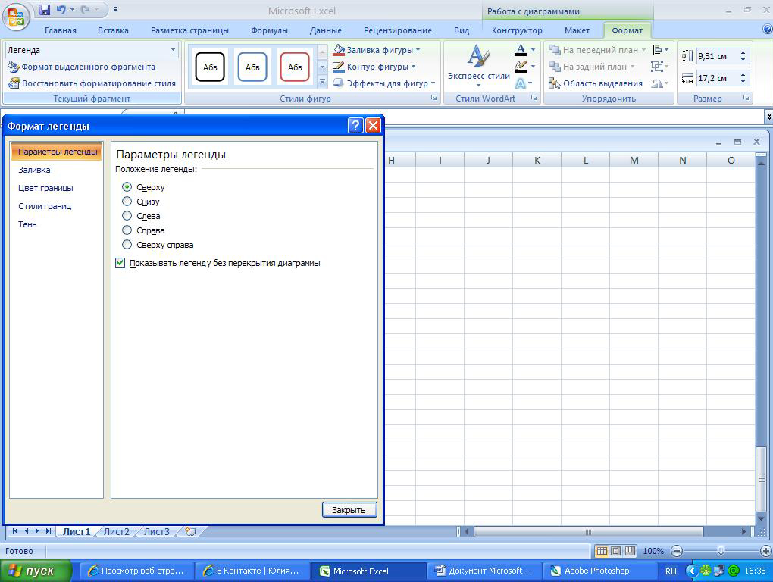Apply WordArt text outline pen
Image resolution: width=773 pixels, height=582 pixels.
[521, 66]
